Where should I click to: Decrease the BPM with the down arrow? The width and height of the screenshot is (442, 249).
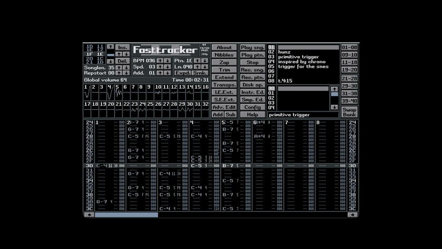(167, 61)
